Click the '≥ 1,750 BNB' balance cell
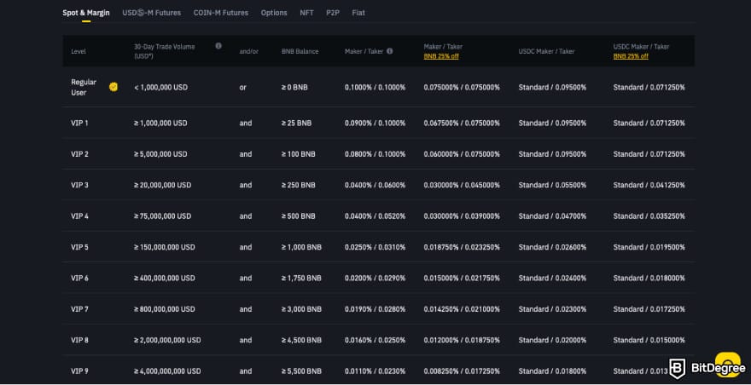The image size is (751, 385). pos(302,278)
